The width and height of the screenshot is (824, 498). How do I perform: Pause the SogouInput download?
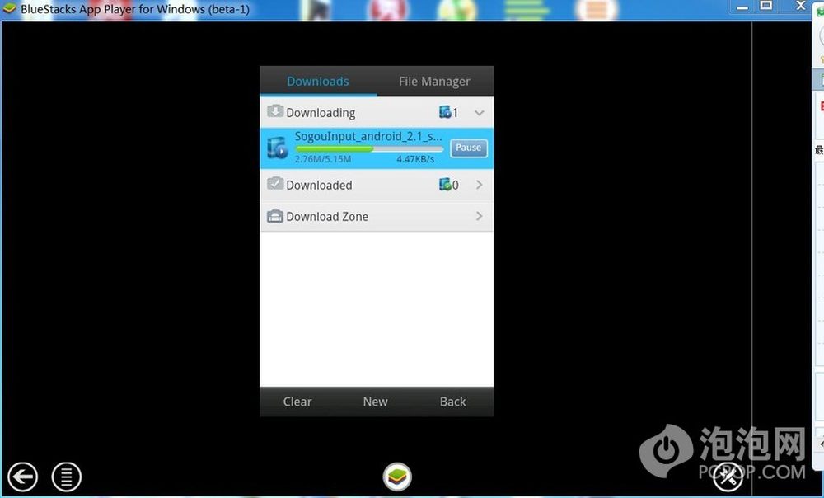click(468, 148)
